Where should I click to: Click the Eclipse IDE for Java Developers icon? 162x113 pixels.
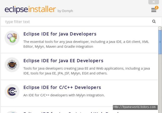point(12,38)
